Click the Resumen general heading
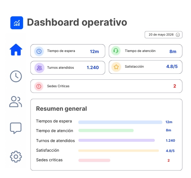Viewport: 191px width, 178px height. [61, 109]
